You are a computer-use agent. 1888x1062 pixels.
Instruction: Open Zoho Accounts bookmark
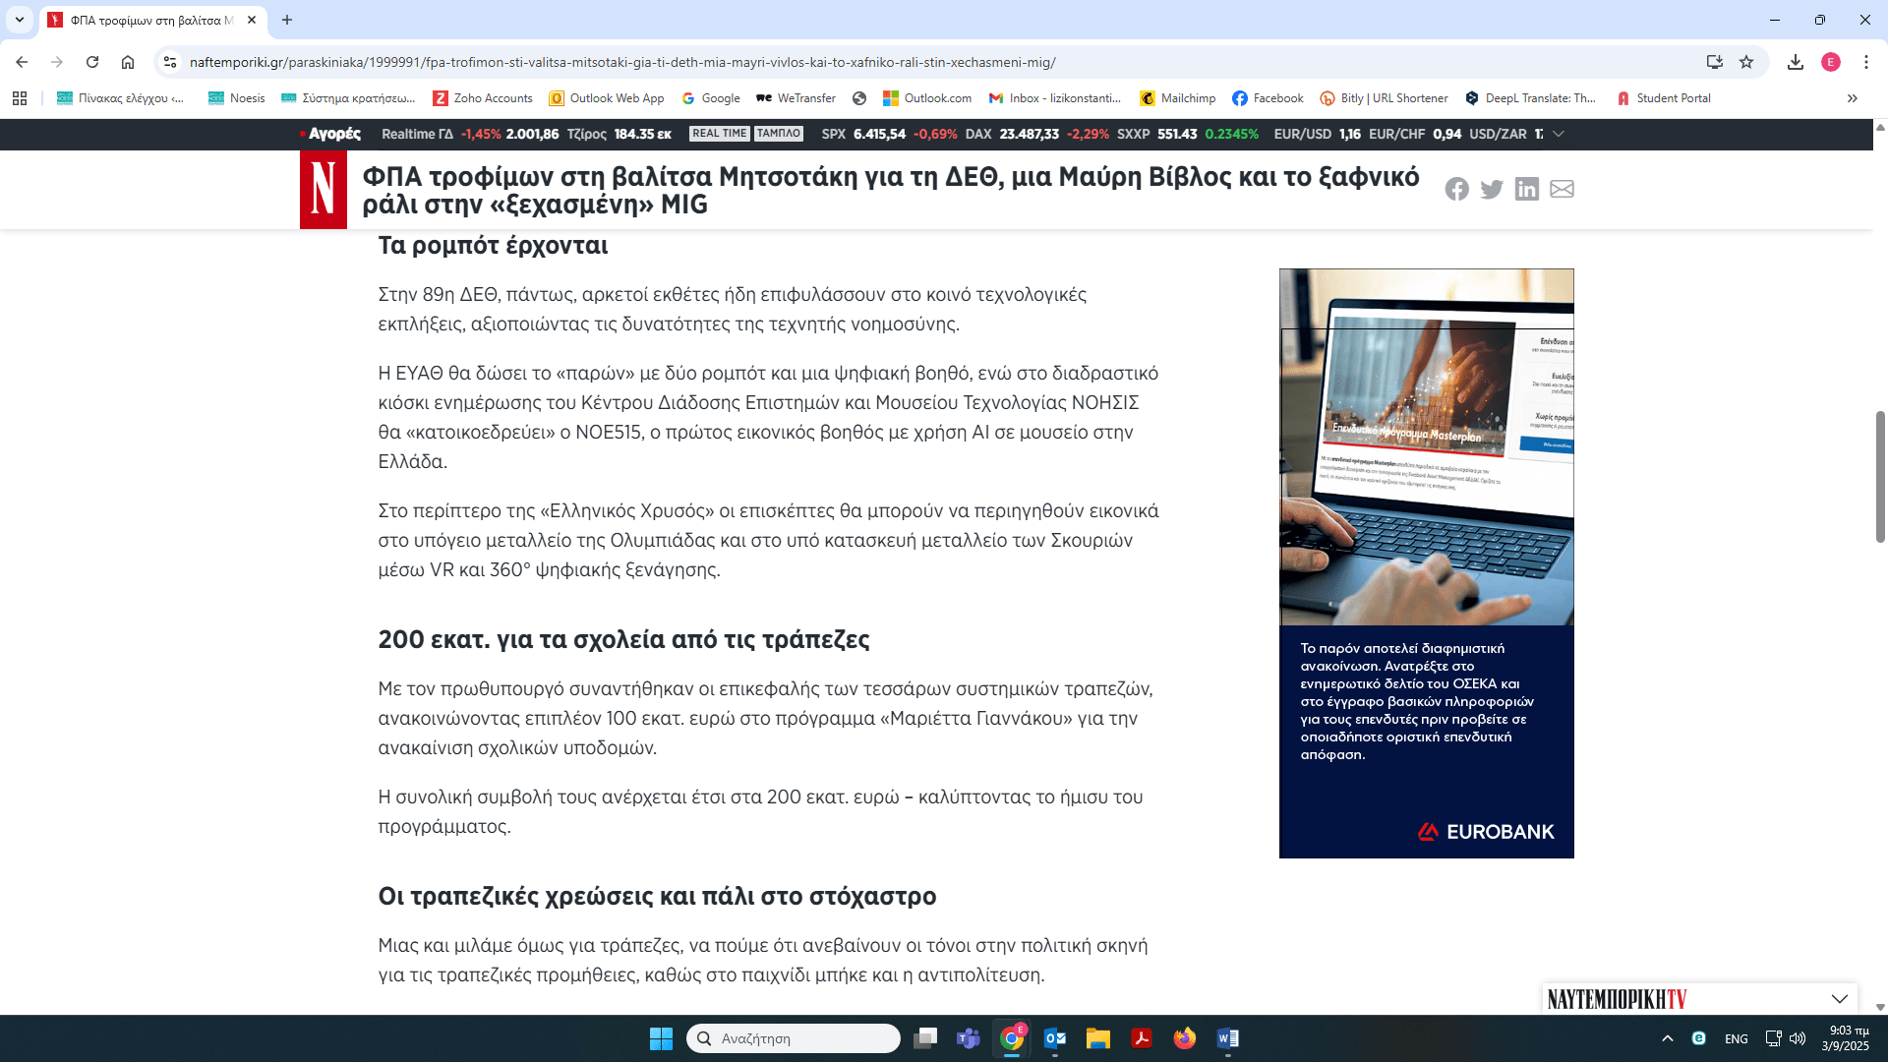click(483, 98)
